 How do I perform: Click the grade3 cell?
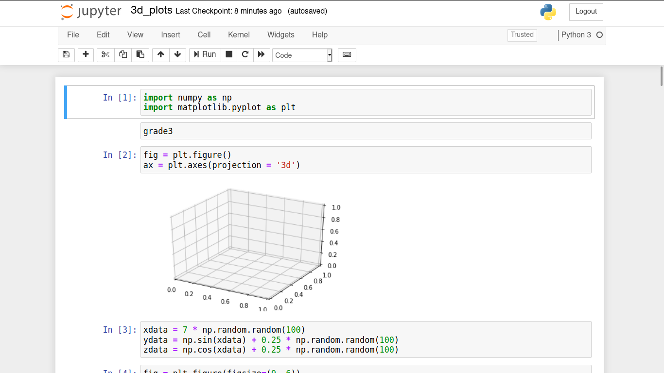(x=366, y=131)
